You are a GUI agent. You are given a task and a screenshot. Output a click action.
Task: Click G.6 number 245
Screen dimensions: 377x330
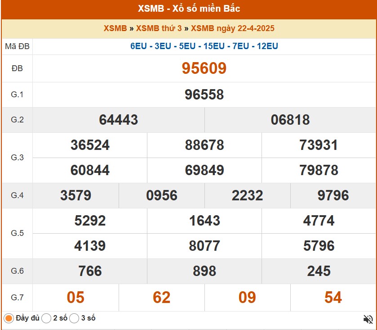point(319,271)
